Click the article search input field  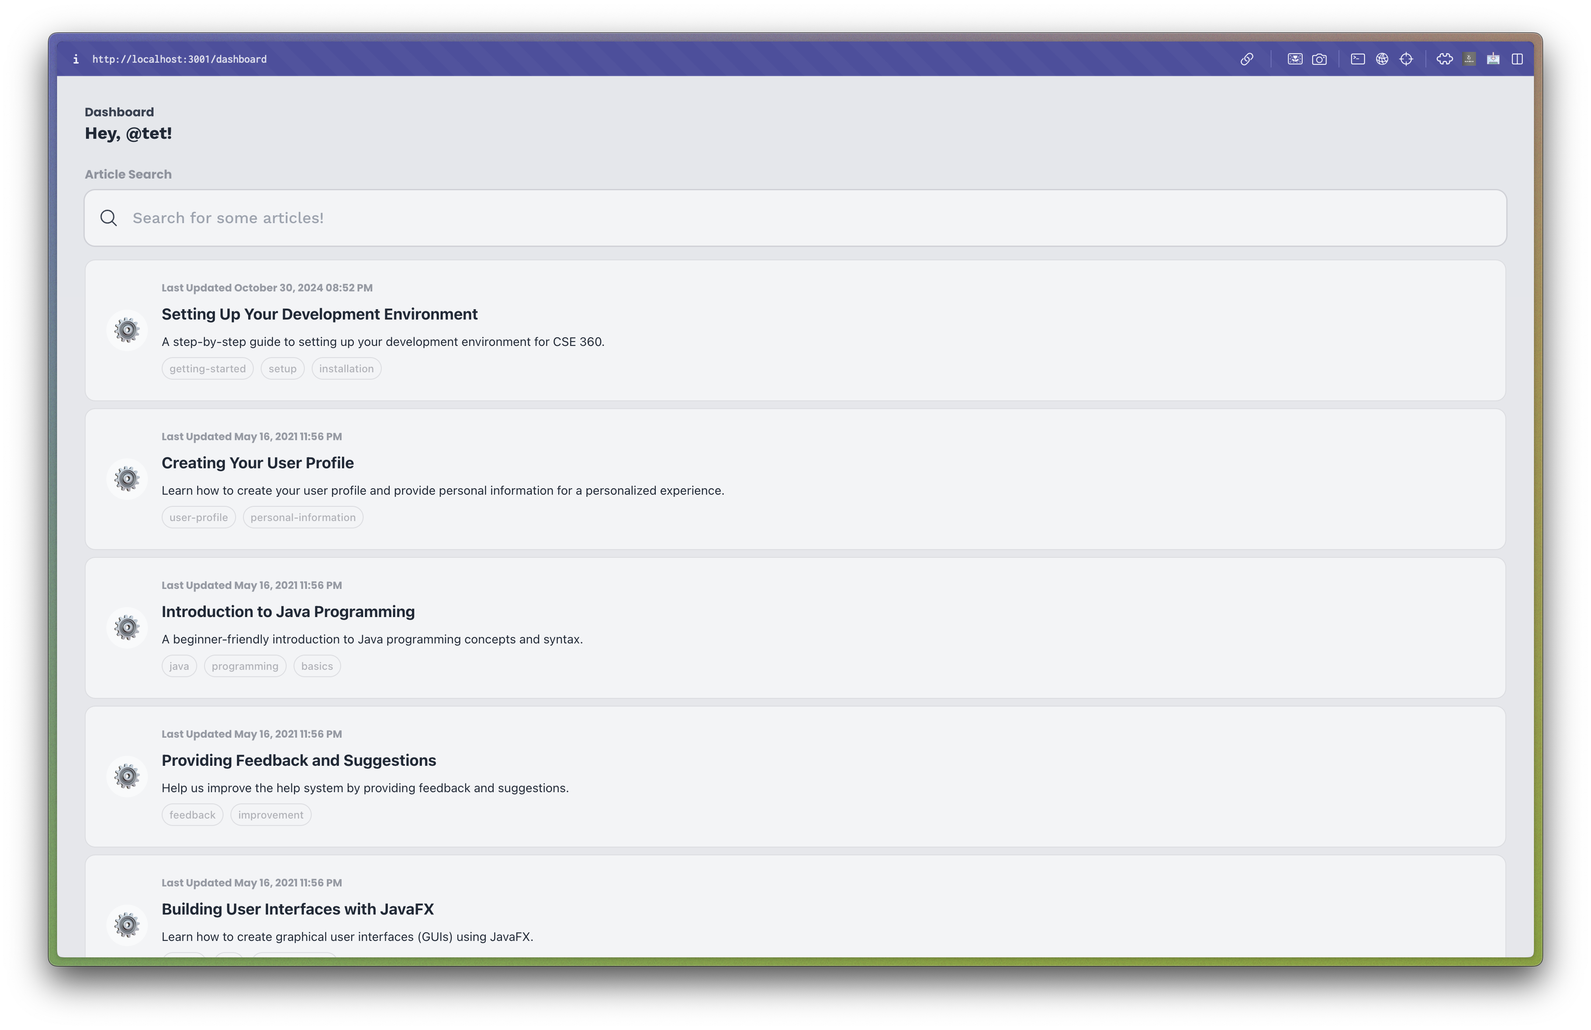click(x=795, y=218)
